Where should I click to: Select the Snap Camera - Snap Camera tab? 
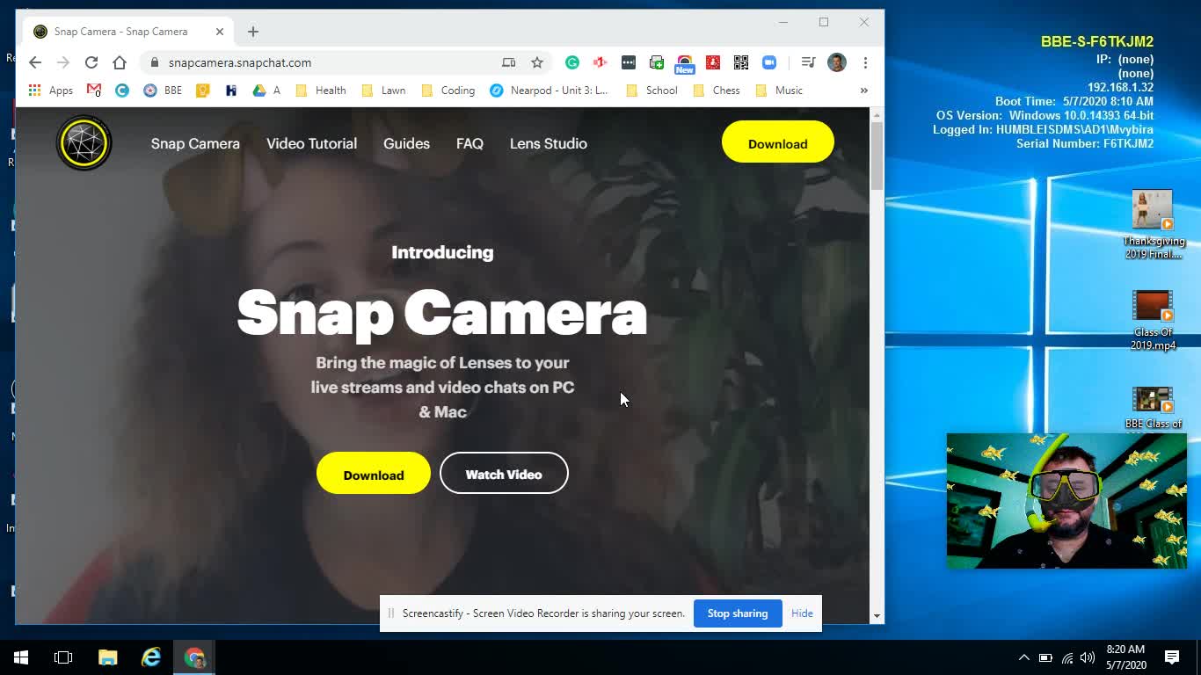pos(129,32)
